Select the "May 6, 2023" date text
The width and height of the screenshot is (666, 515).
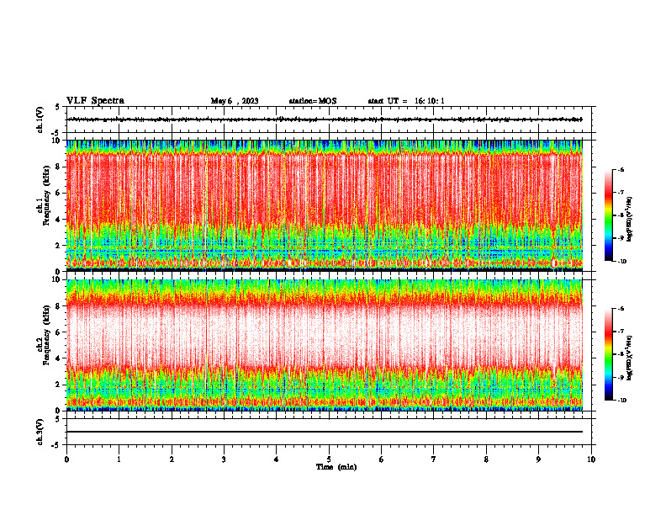pos(235,101)
